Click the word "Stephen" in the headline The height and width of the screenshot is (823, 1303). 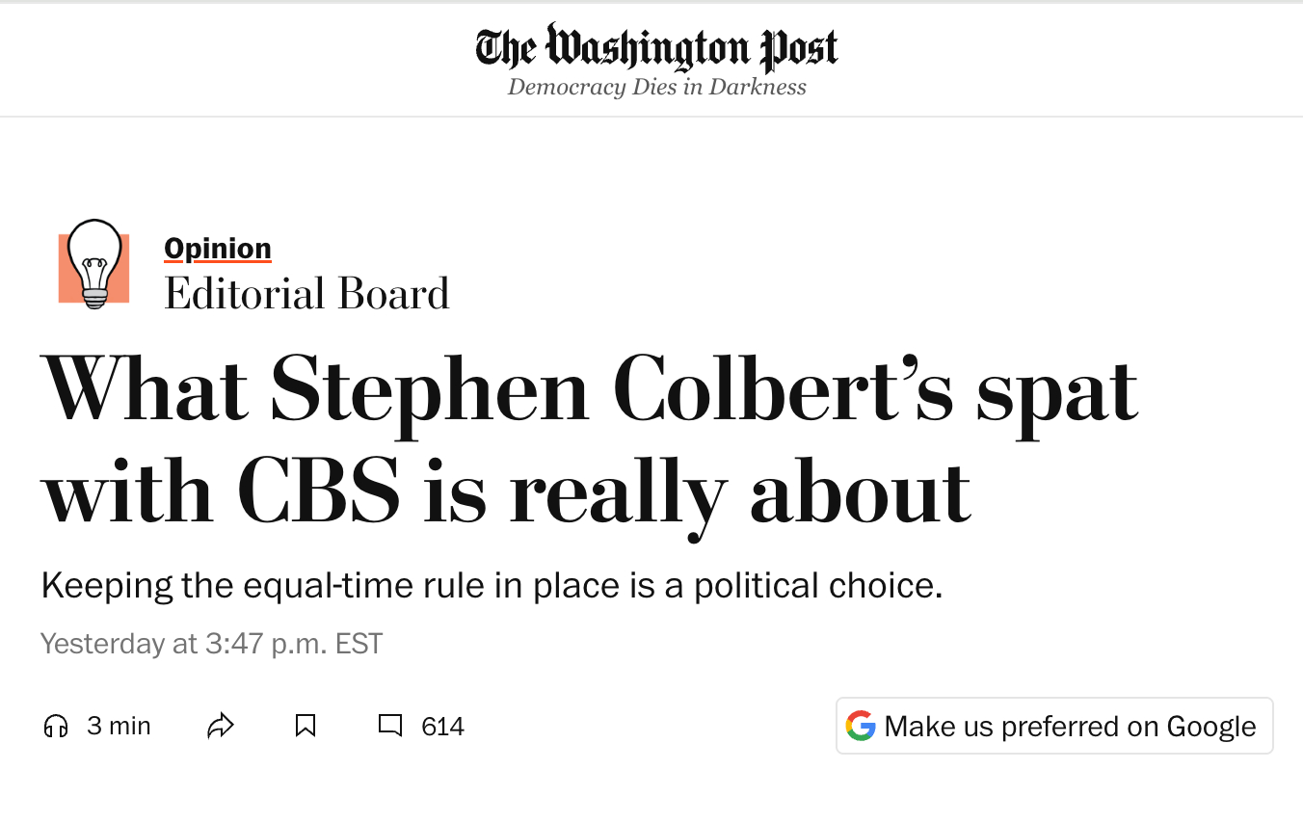pyautogui.click(x=430, y=391)
